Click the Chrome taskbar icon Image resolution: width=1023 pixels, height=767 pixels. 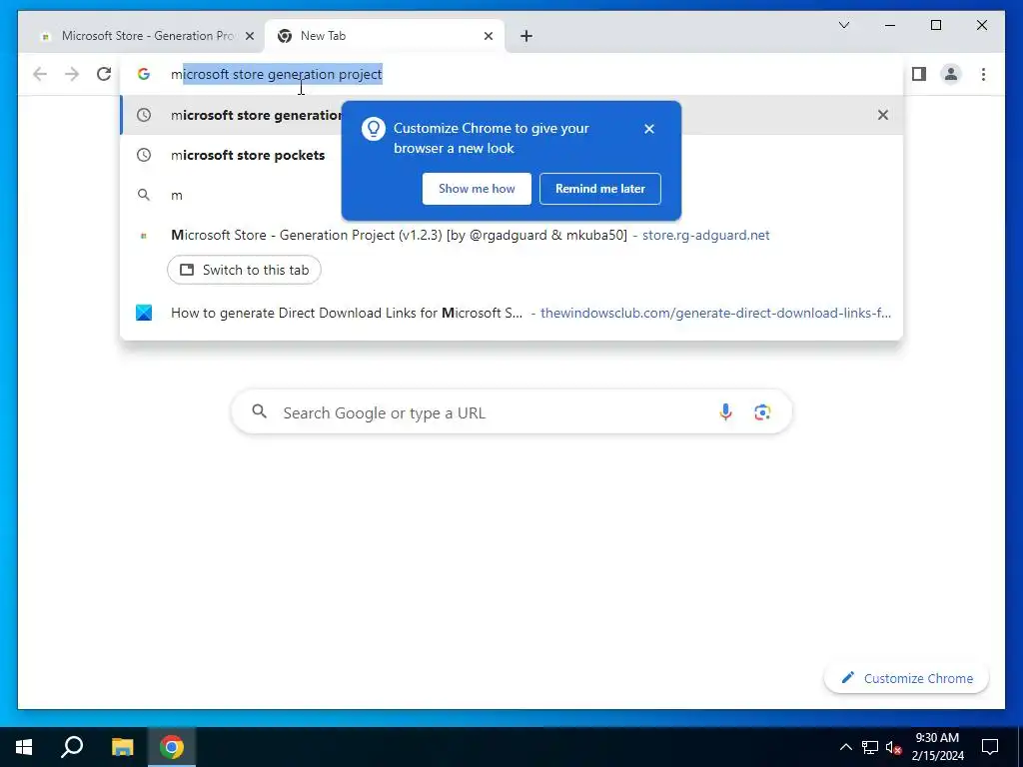point(172,747)
